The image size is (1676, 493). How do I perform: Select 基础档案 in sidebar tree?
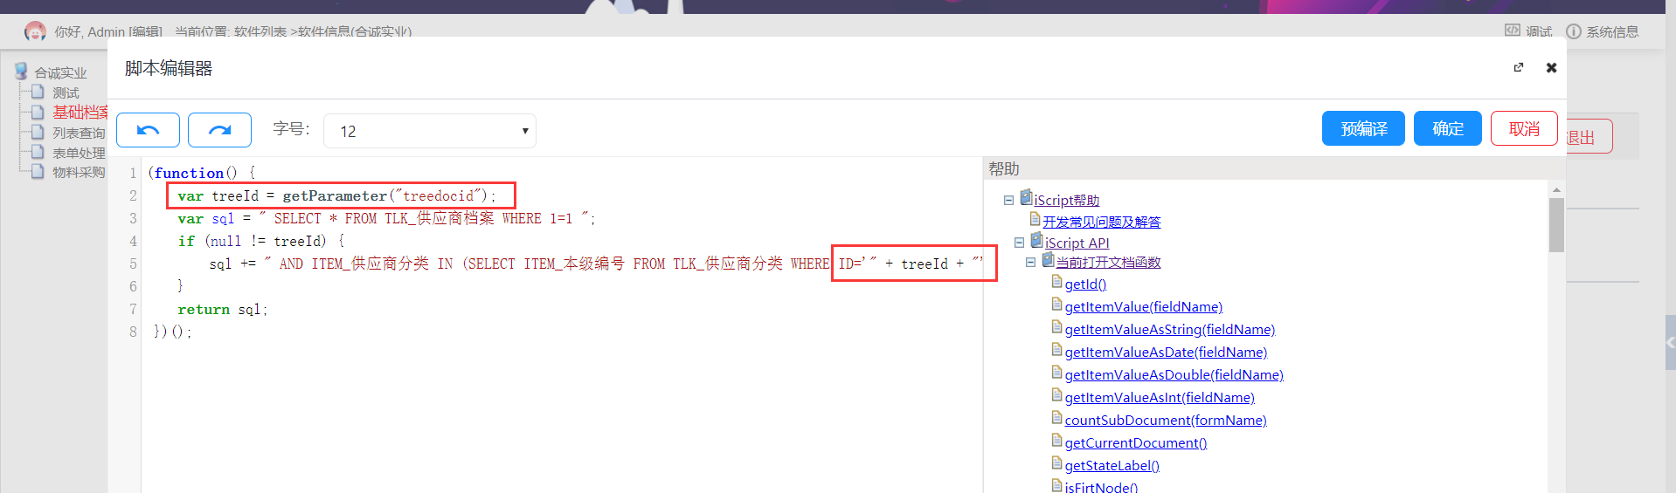[80, 113]
